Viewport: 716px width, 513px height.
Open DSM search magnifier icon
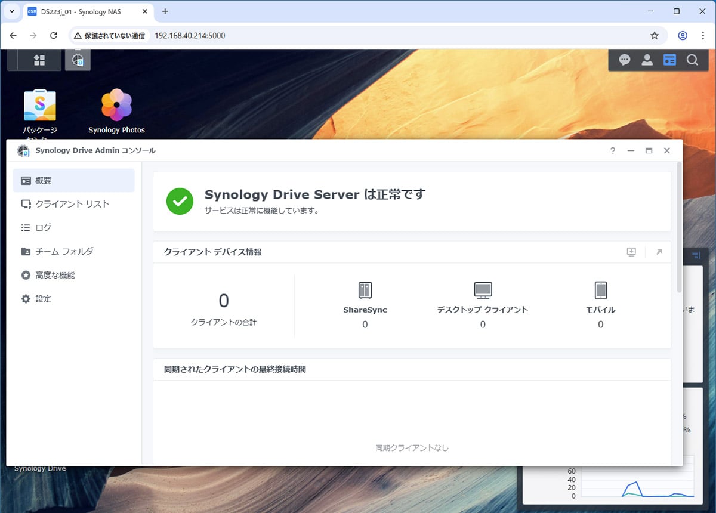pos(692,60)
